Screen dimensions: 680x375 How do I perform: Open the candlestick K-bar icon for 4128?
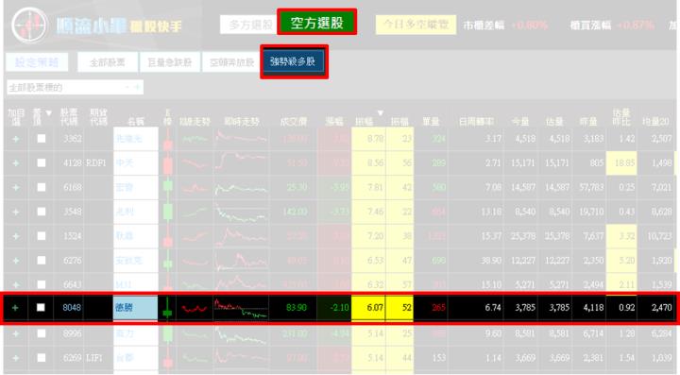167,163
